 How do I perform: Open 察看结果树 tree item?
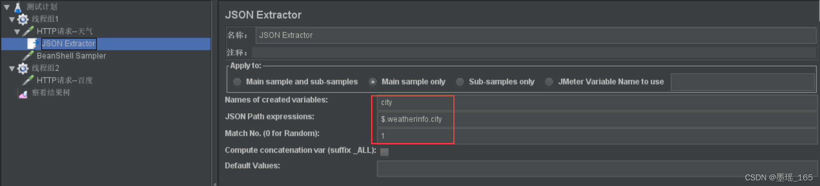coord(51,93)
